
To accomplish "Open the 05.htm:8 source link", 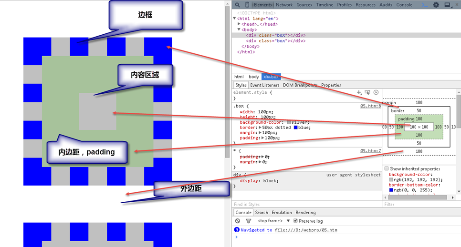I will click(x=370, y=106).
